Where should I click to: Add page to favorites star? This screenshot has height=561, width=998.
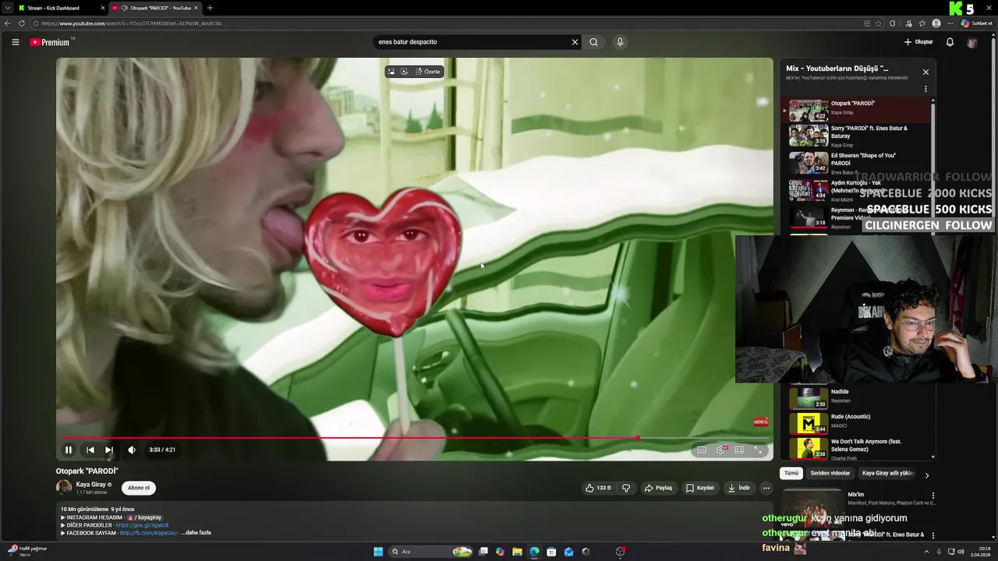879,23
